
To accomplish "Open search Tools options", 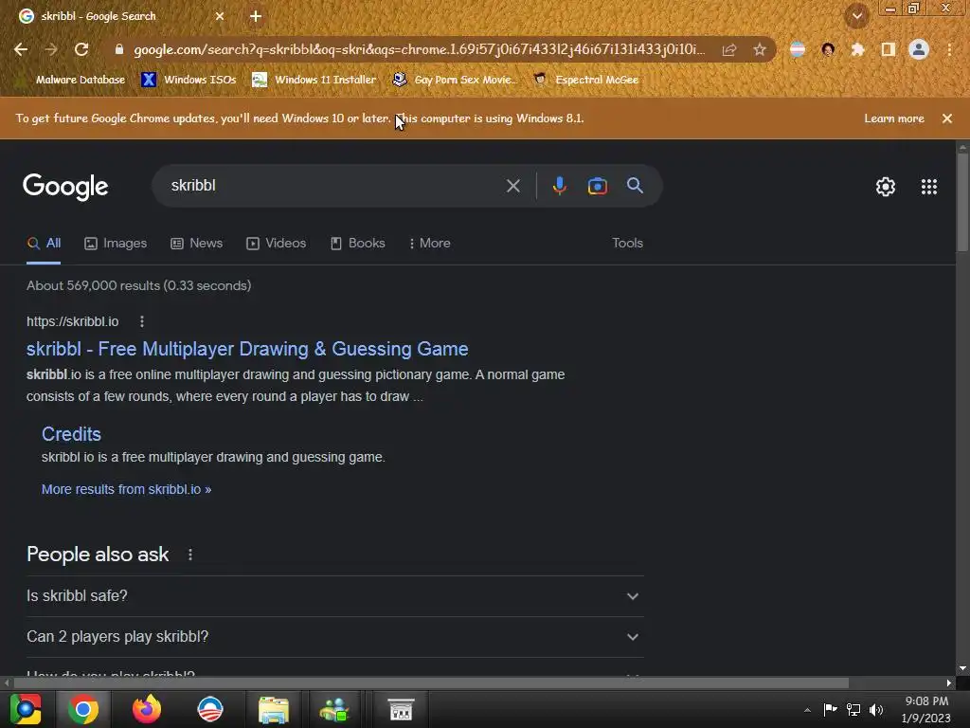I will tap(627, 244).
